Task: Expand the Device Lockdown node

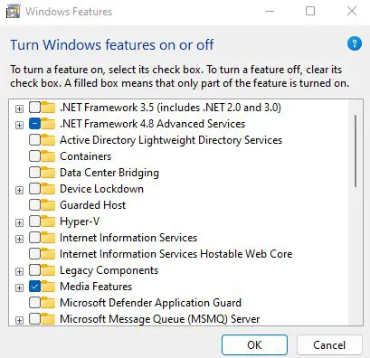Action: click(x=19, y=190)
